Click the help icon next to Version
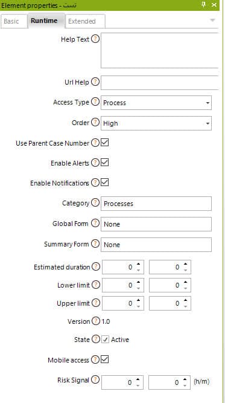Image resolution: width=225 pixels, height=403 pixels. tap(96, 321)
